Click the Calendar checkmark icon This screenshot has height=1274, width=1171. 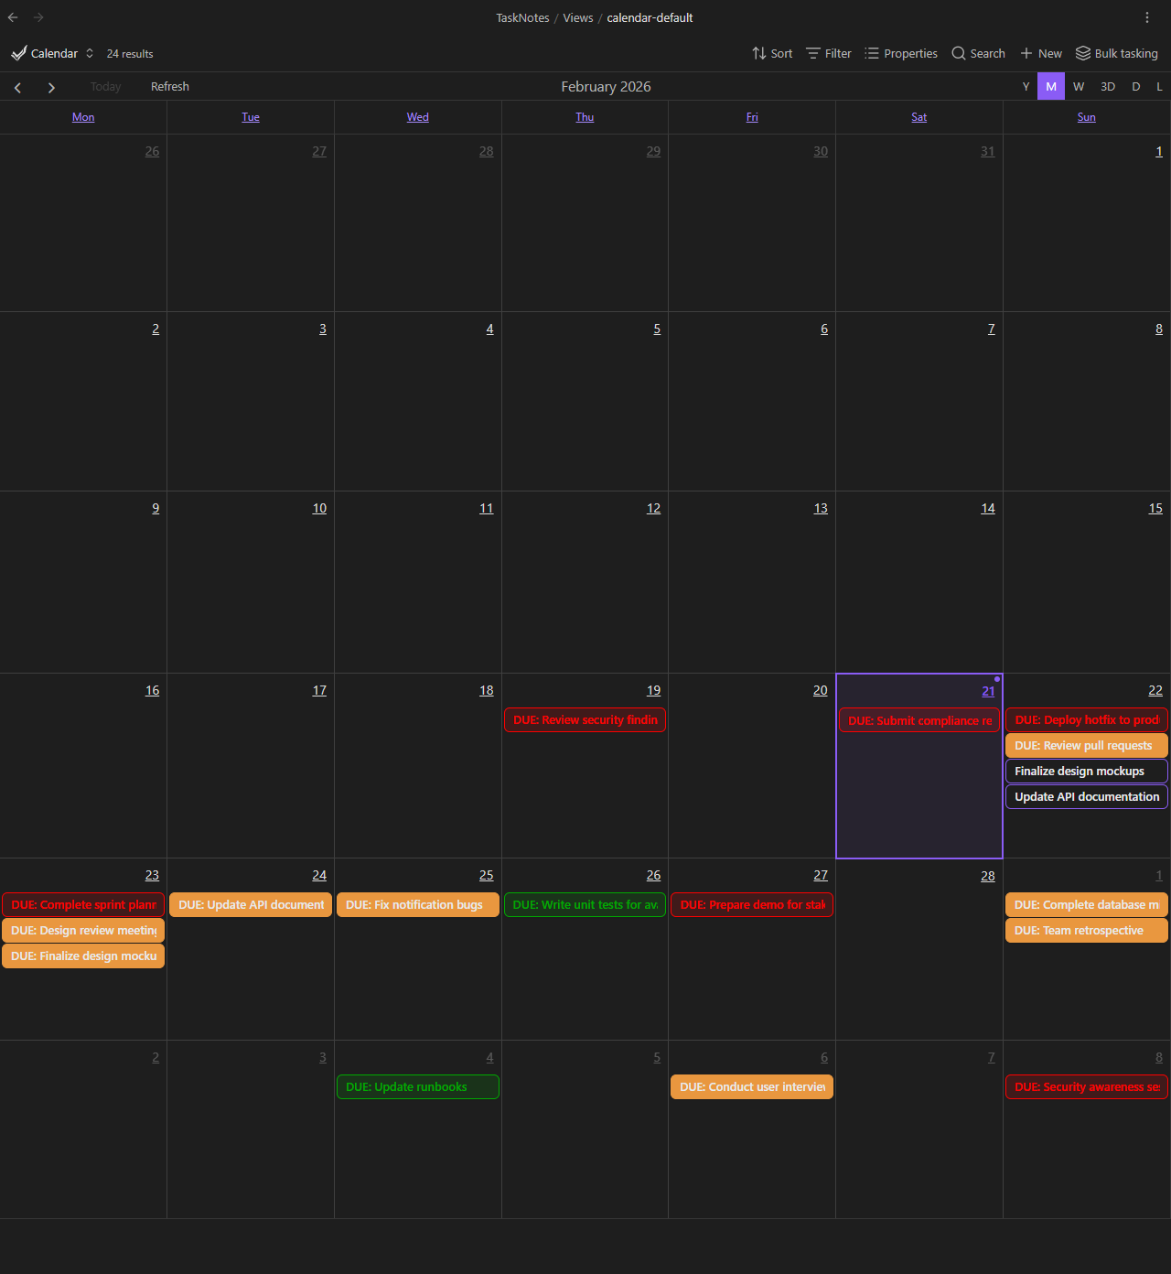coord(18,53)
